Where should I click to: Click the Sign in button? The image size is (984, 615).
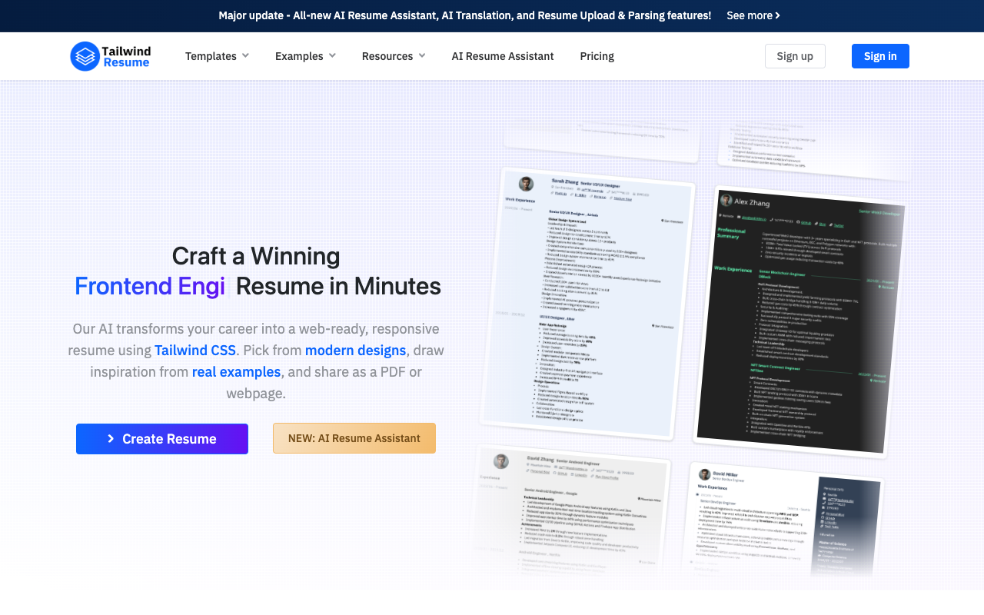click(x=880, y=56)
